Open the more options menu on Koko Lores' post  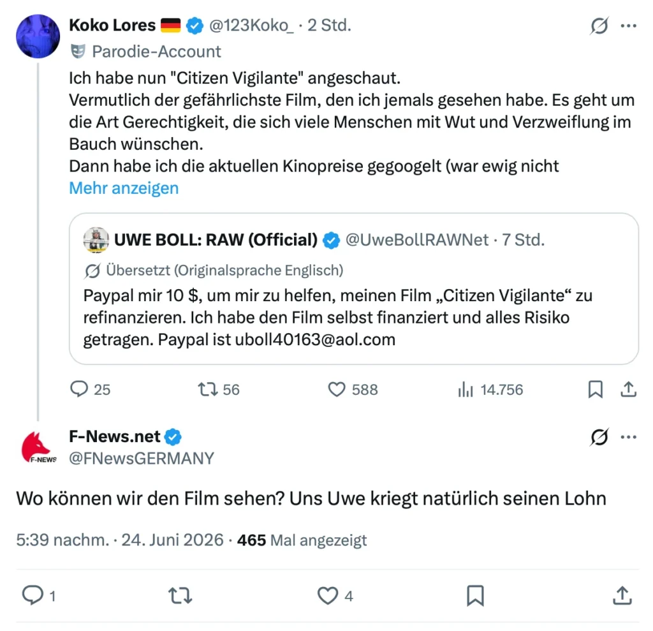click(628, 26)
